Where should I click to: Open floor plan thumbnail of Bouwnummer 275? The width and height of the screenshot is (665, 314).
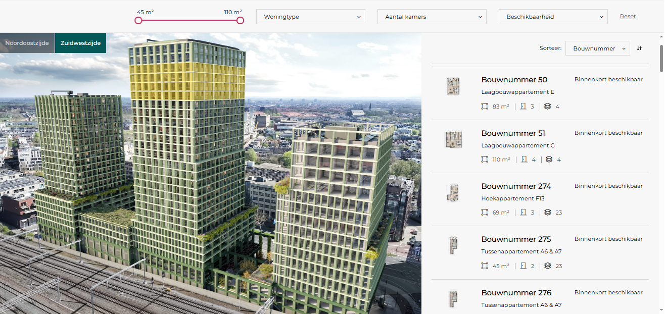453,245
